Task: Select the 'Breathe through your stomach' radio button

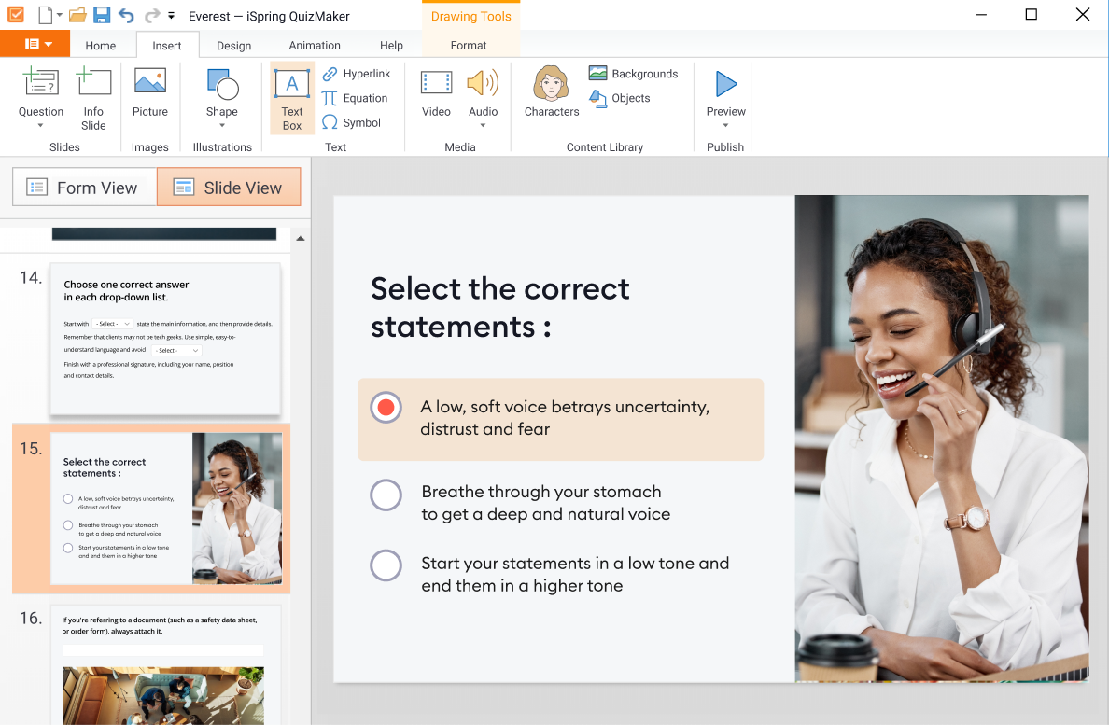Action: tap(386, 495)
